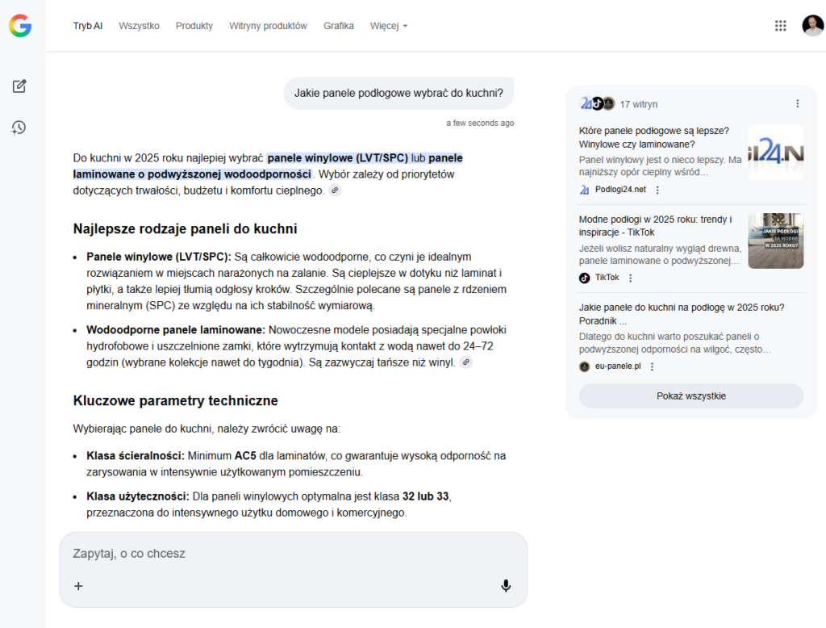The image size is (826, 628).
Task: Click source link icon after laminate panels bullet
Action: 466,362
